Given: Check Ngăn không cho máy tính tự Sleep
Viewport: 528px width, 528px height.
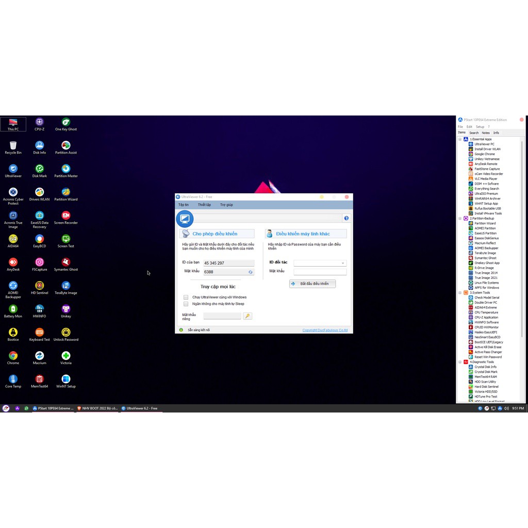Looking at the screenshot, I should [186, 304].
